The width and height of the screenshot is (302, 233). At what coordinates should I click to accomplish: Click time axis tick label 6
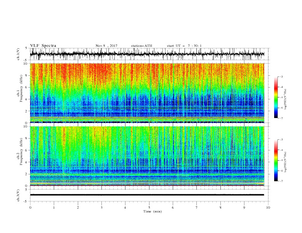pyautogui.click(x=173, y=207)
